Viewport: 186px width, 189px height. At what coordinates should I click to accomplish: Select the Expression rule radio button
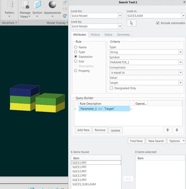point(76,57)
